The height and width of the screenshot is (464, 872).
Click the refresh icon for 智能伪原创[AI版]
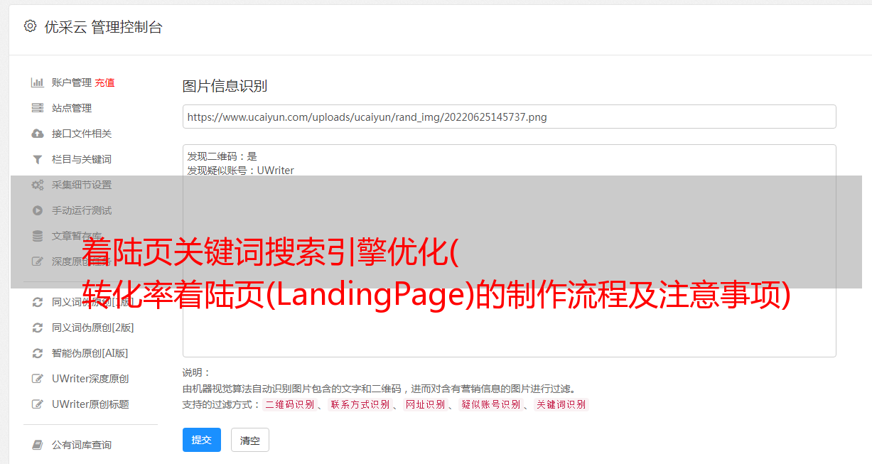[38, 353]
